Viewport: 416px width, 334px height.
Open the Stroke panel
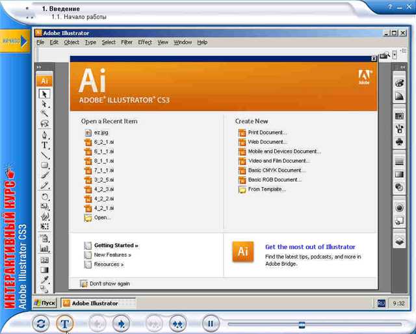(399, 162)
